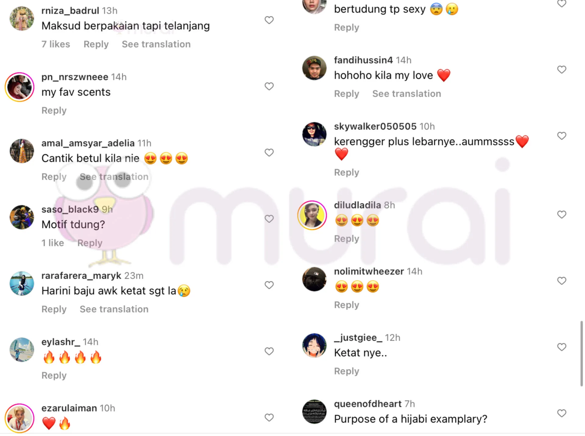Heart queenofdheart's hijabi comment

pyautogui.click(x=562, y=413)
